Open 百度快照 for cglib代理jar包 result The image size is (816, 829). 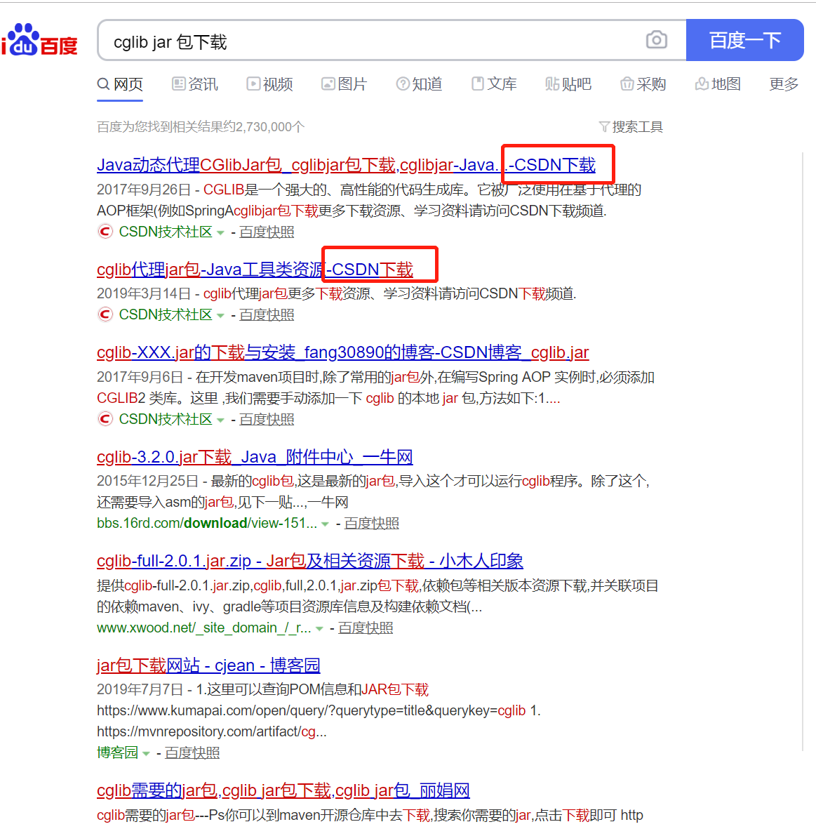[267, 315]
